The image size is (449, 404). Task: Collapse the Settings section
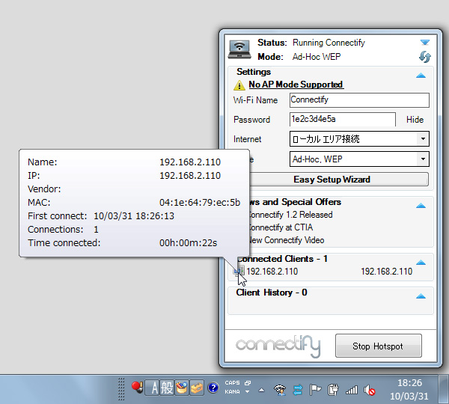[421, 76]
